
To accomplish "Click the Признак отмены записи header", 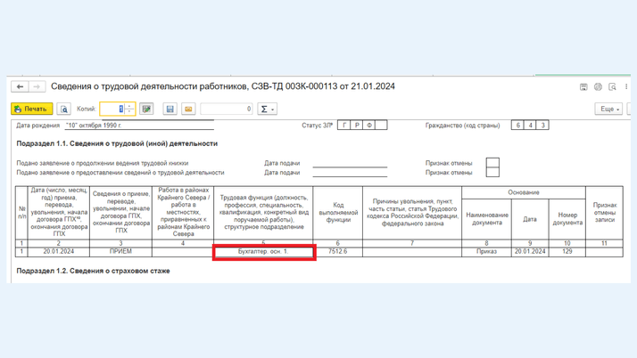I will 605,213.
